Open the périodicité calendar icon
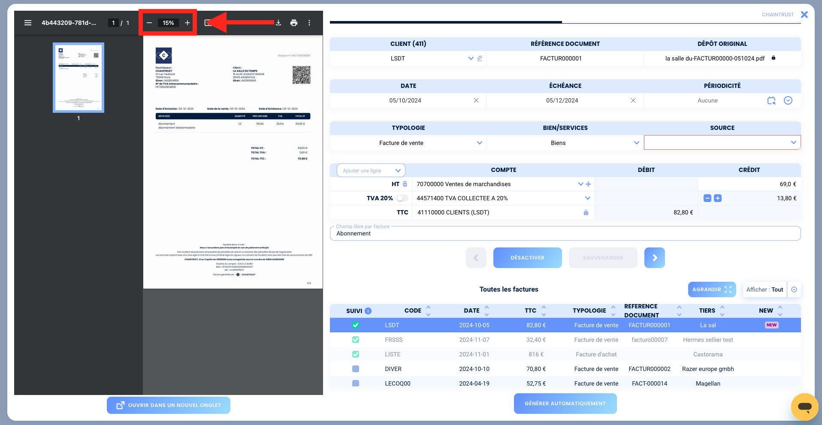The height and width of the screenshot is (425, 822). [771, 100]
